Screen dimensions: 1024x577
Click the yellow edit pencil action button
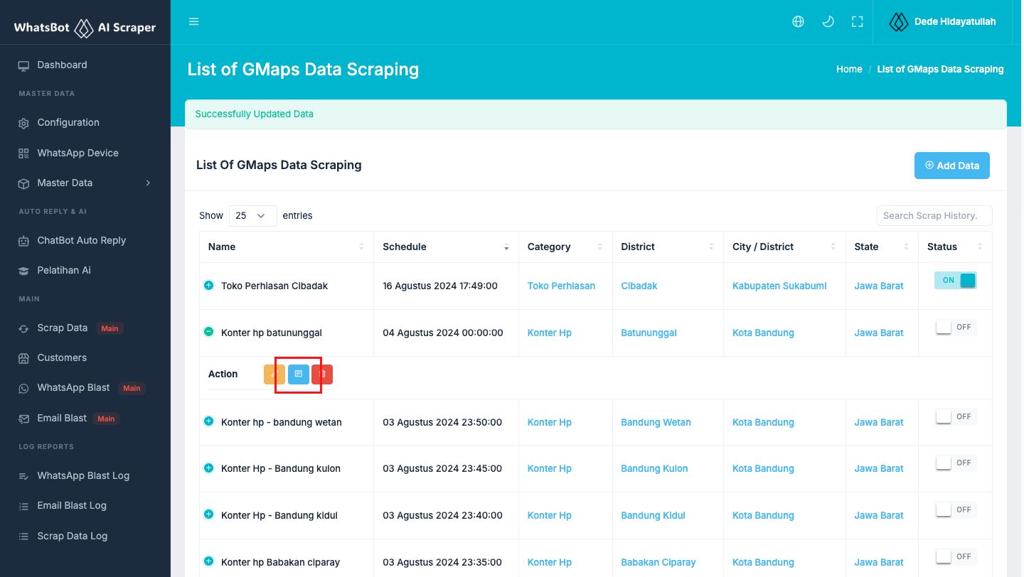pyautogui.click(x=274, y=374)
